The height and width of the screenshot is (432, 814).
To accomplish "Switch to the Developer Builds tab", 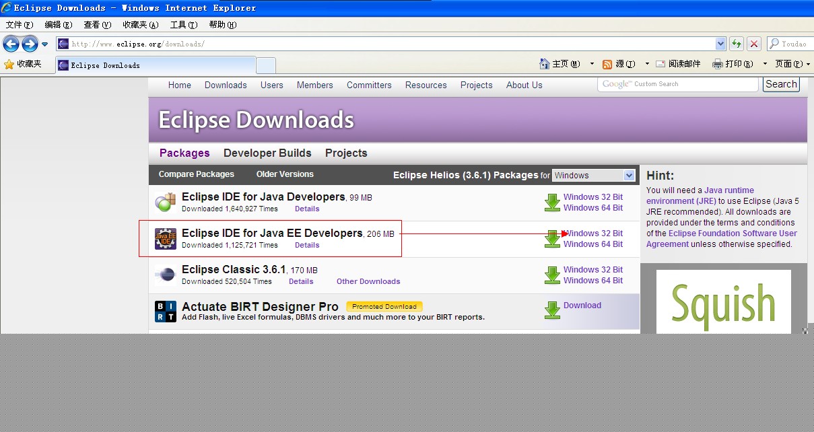I will tap(267, 153).
